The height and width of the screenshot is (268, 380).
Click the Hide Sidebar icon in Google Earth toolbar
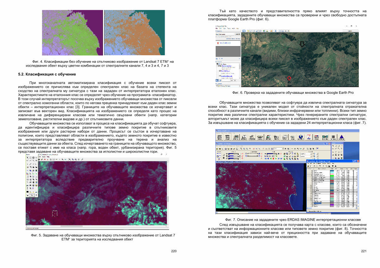point(244,31)
